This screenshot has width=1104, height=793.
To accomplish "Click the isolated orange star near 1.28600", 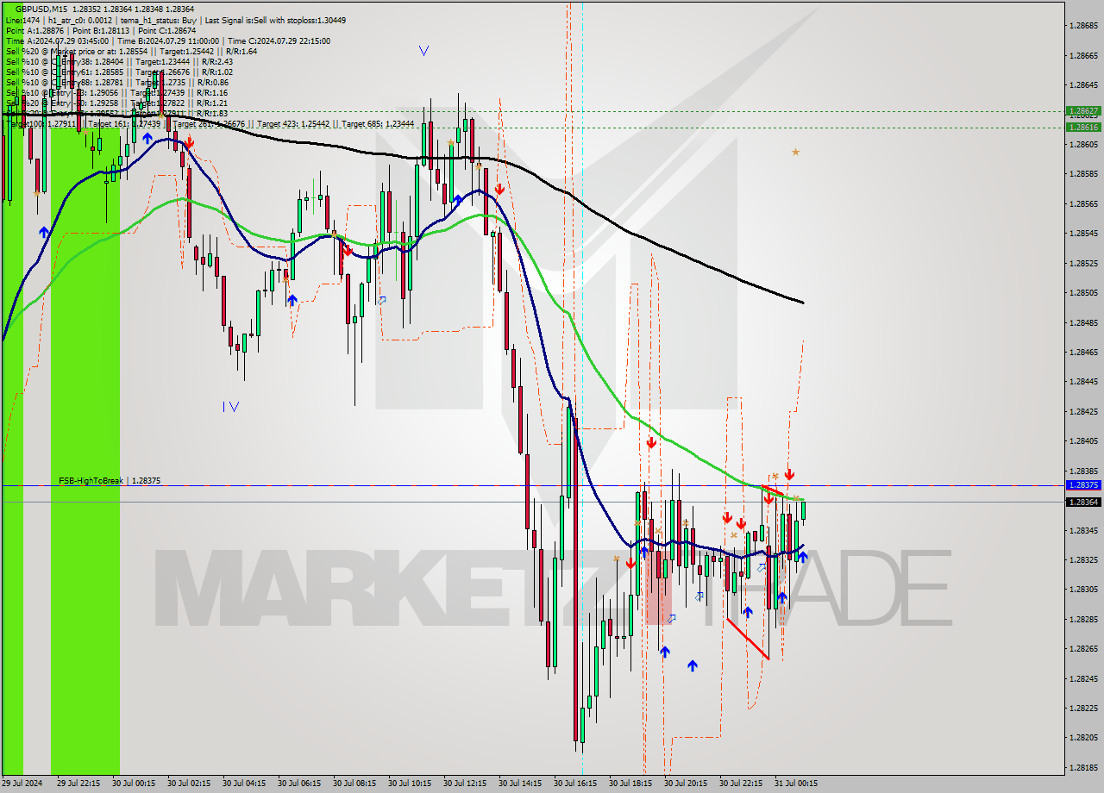I will (795, 152).
